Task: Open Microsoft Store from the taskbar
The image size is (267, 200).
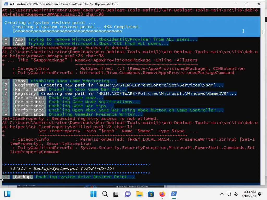Action: coord(151,194)
